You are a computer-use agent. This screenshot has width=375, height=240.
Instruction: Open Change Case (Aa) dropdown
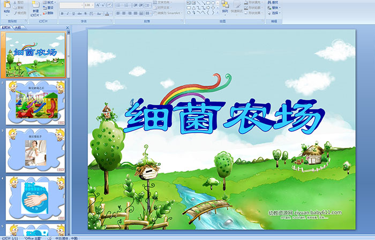pos(99,13)
